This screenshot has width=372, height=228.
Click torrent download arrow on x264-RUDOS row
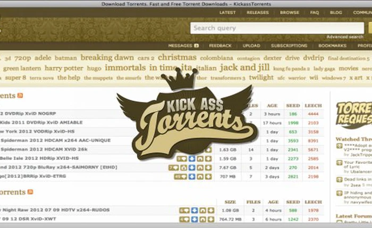click(211, 211)
